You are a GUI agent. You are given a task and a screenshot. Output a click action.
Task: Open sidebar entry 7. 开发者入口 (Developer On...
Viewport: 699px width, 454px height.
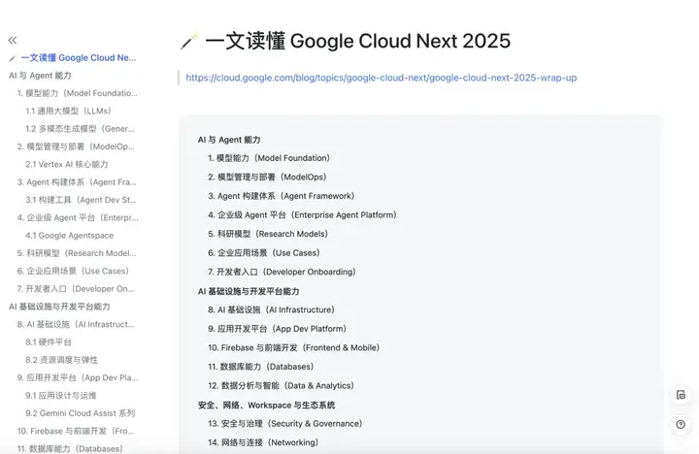pyautogui.click(x=76, y=289)
